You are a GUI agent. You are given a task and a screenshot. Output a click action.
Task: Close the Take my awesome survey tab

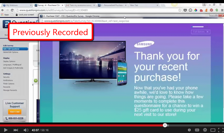tap(94, 5)
